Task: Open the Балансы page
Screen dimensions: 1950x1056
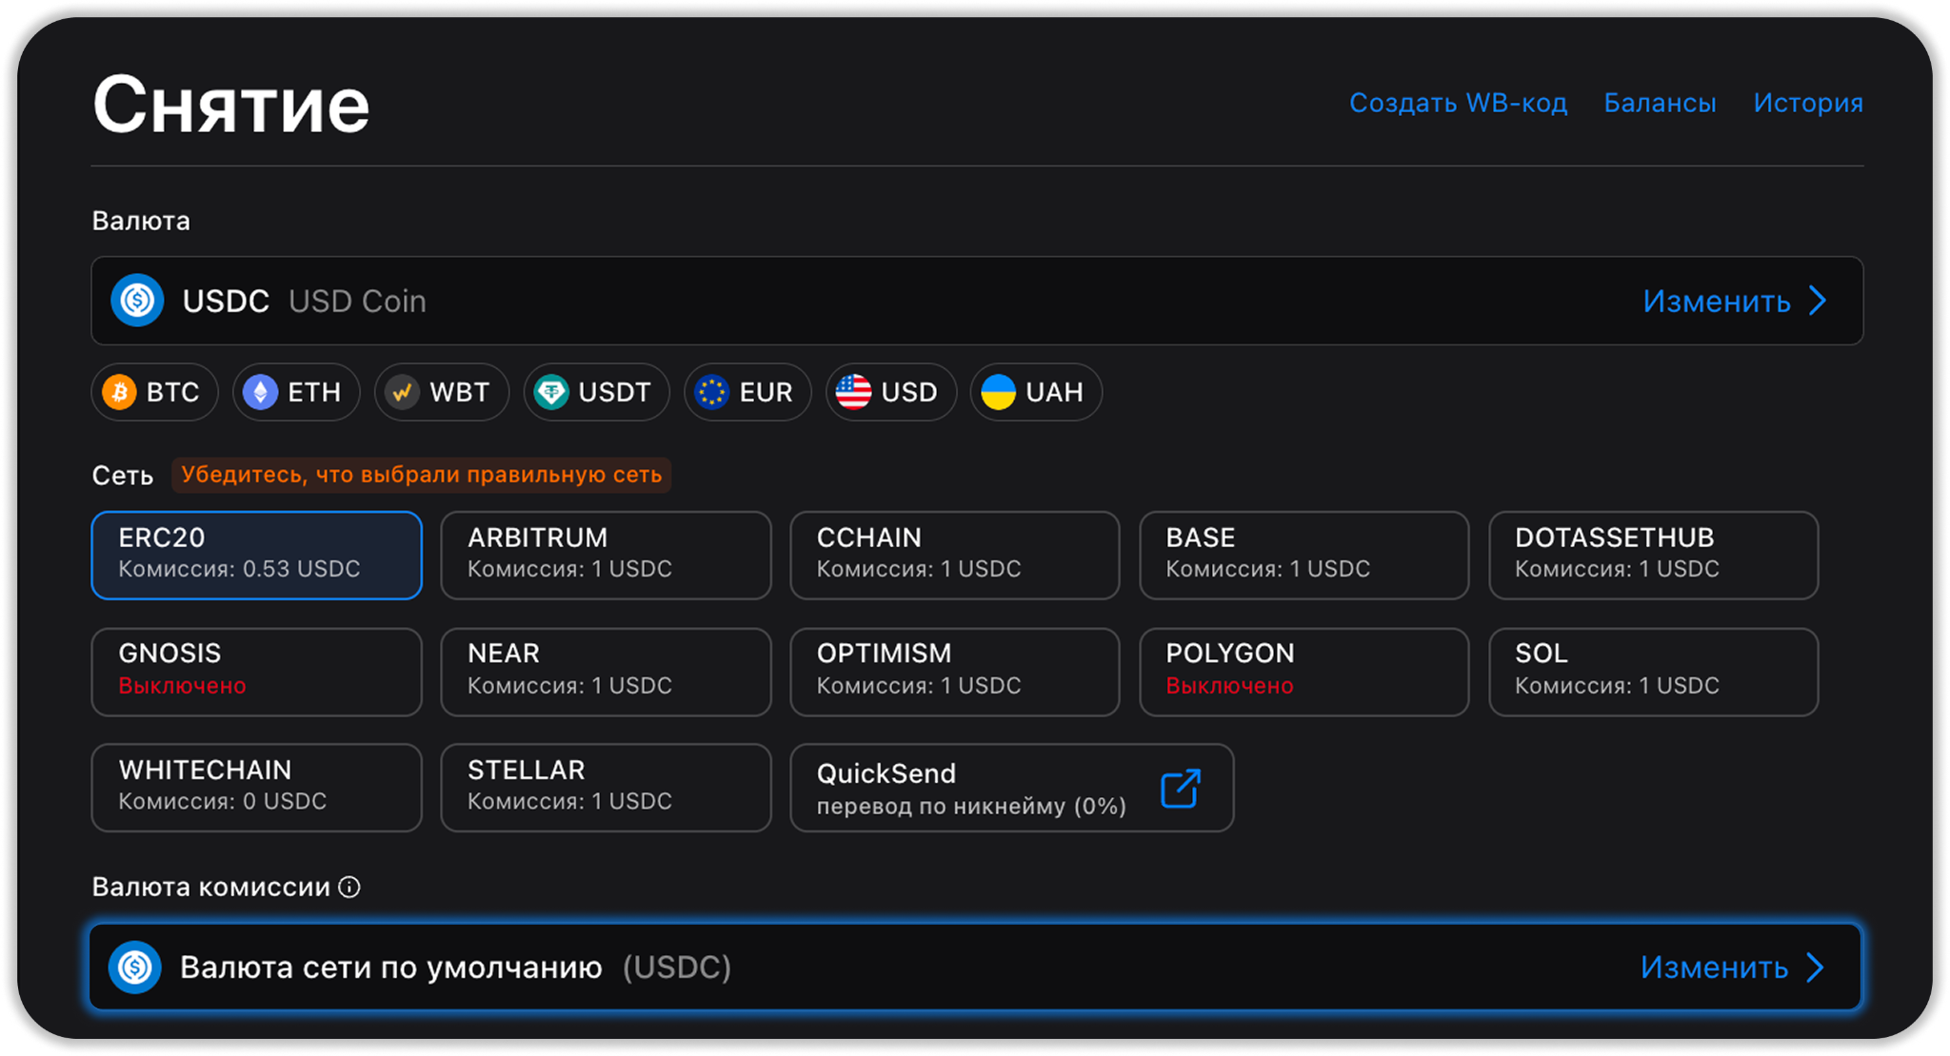Action: (1660, 103)
